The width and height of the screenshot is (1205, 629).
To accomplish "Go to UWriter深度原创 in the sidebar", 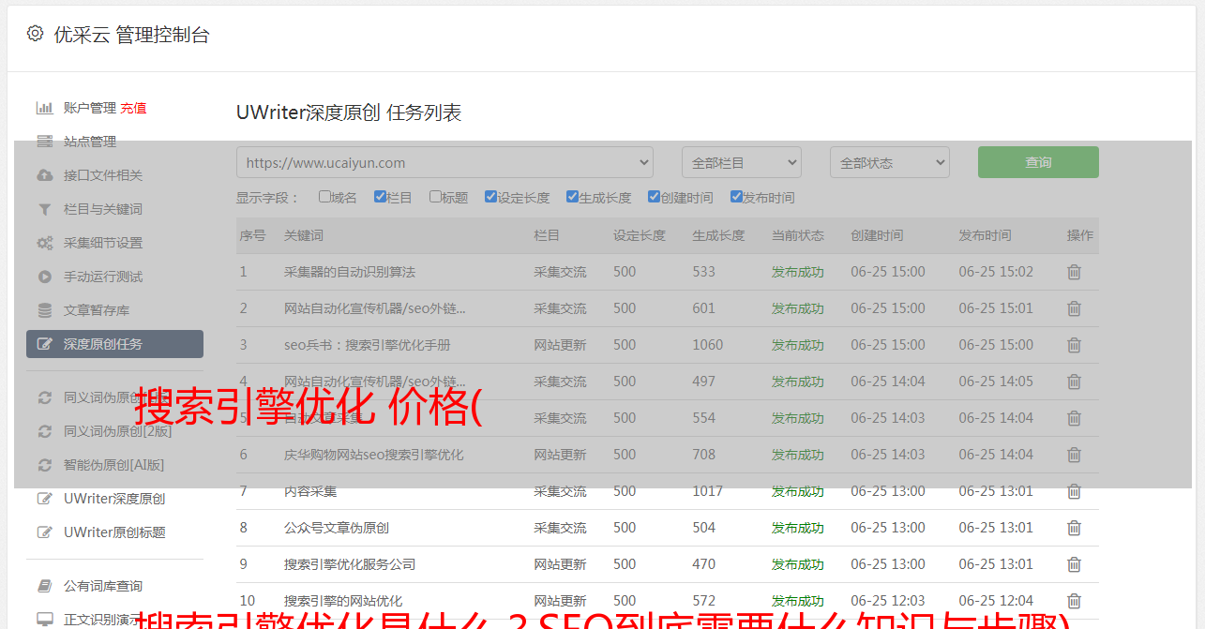I will point(114,499).
